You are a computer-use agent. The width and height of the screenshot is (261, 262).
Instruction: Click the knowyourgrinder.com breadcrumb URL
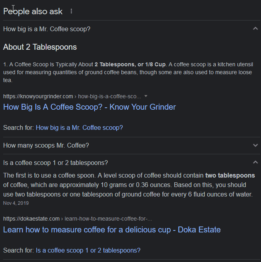72,96
